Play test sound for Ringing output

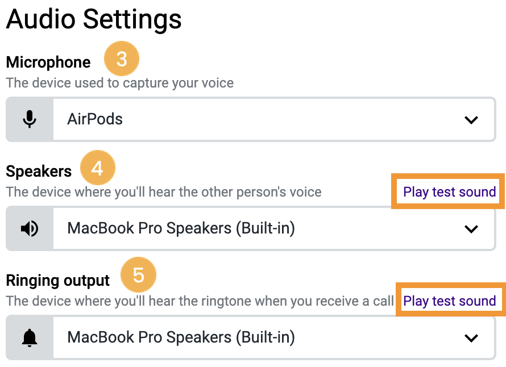[x=449, y=301]
